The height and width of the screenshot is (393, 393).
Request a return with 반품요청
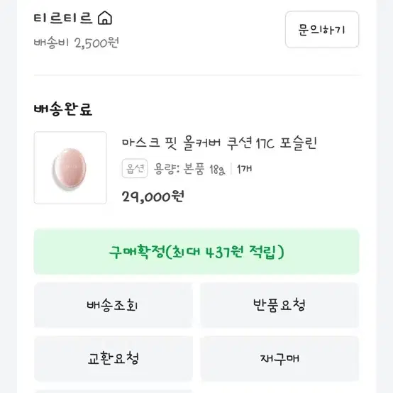click(x=279, y=305)
